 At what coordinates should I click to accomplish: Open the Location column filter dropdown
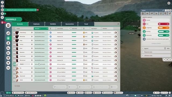[69, 29]
